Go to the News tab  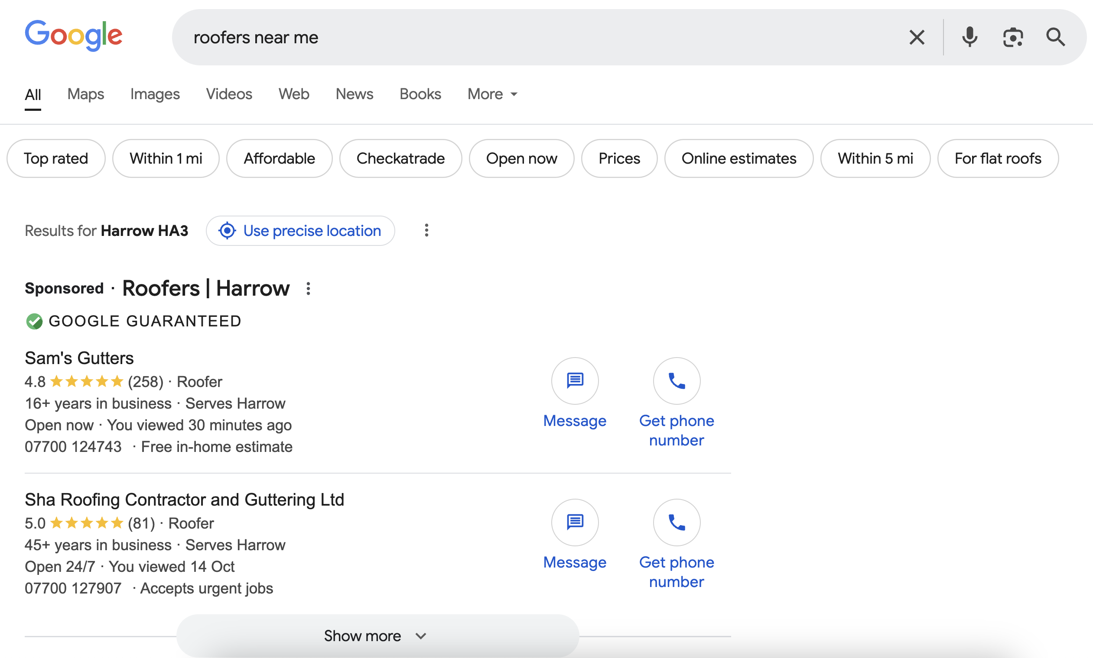(355, 94)
